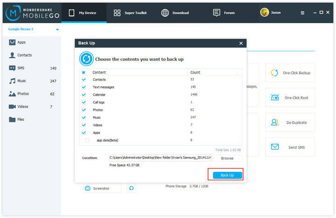The width and height of the screenshot is (336, 218).
Task: Click the Wondershare MobileGo logo
Action: pos(32,13)
